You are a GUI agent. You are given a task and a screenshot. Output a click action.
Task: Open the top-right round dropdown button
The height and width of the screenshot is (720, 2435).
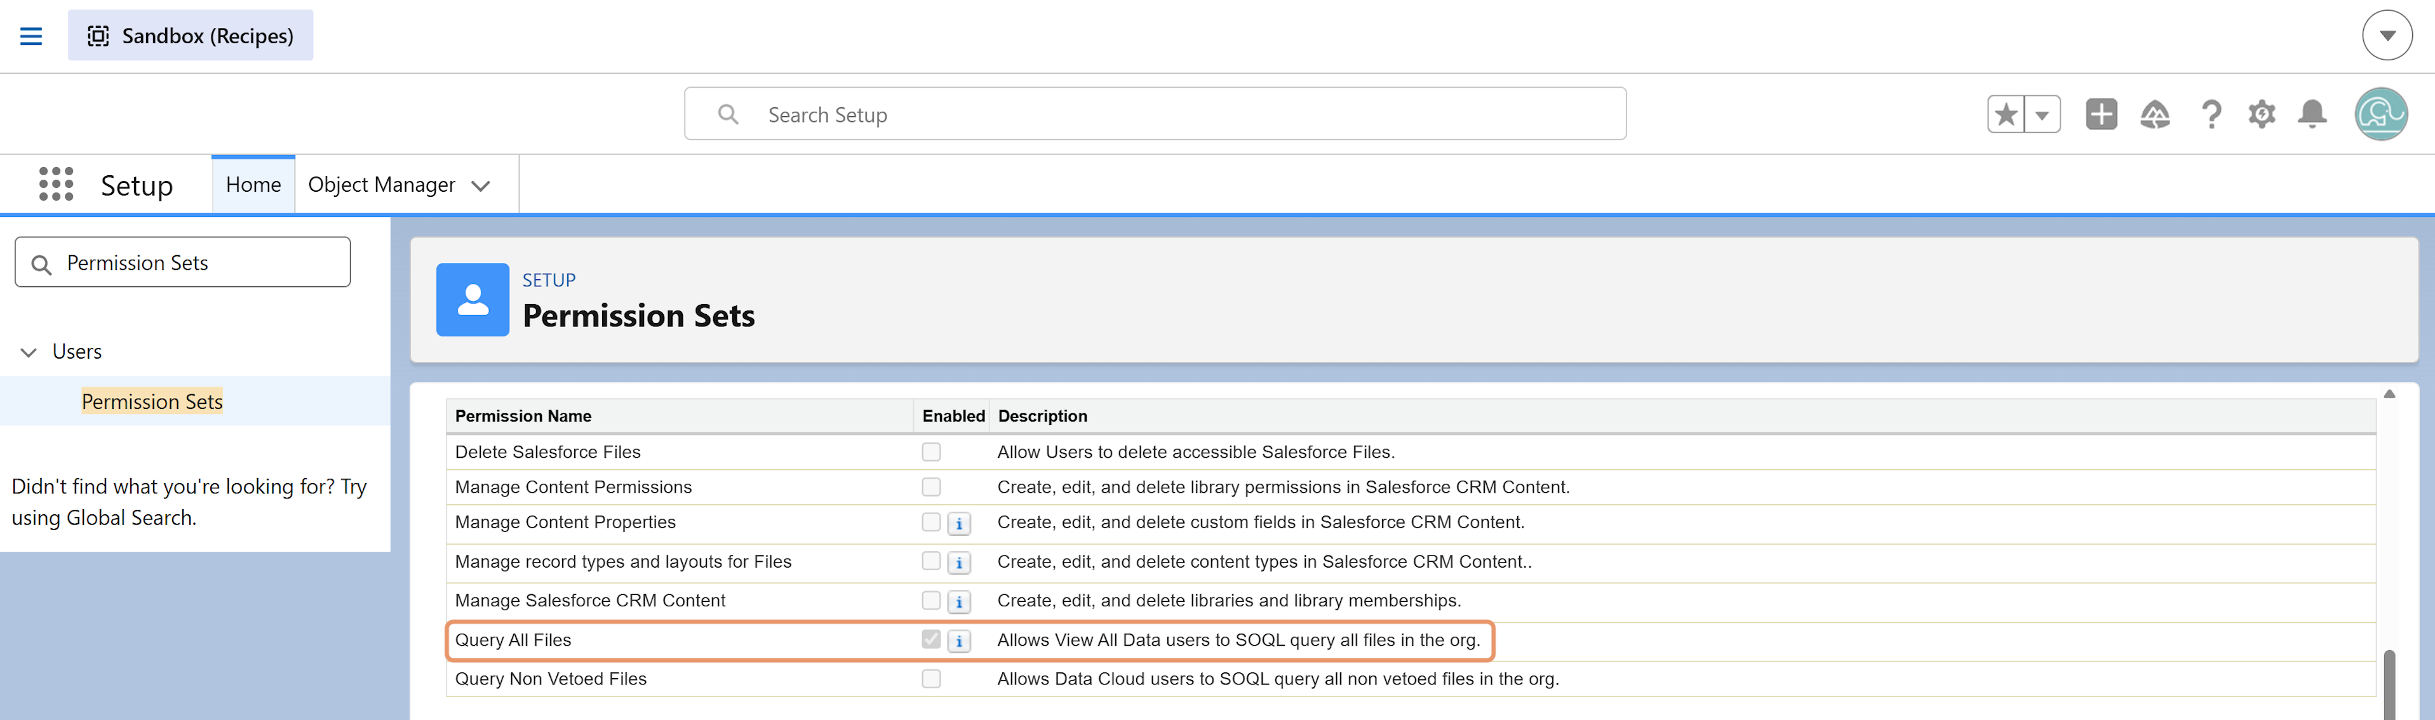2387,36
